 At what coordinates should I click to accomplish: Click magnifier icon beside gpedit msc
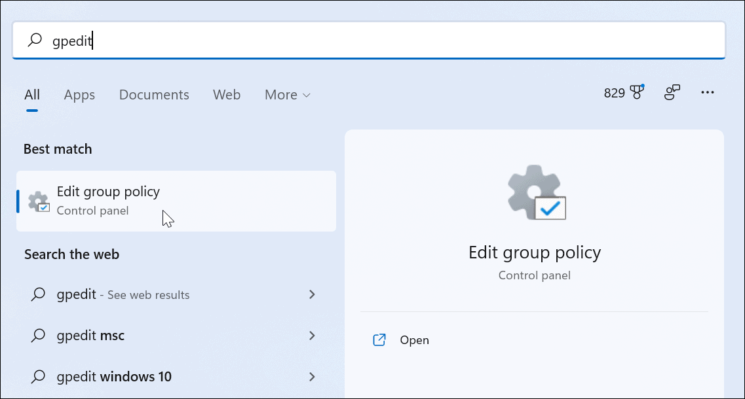point(39,336)
